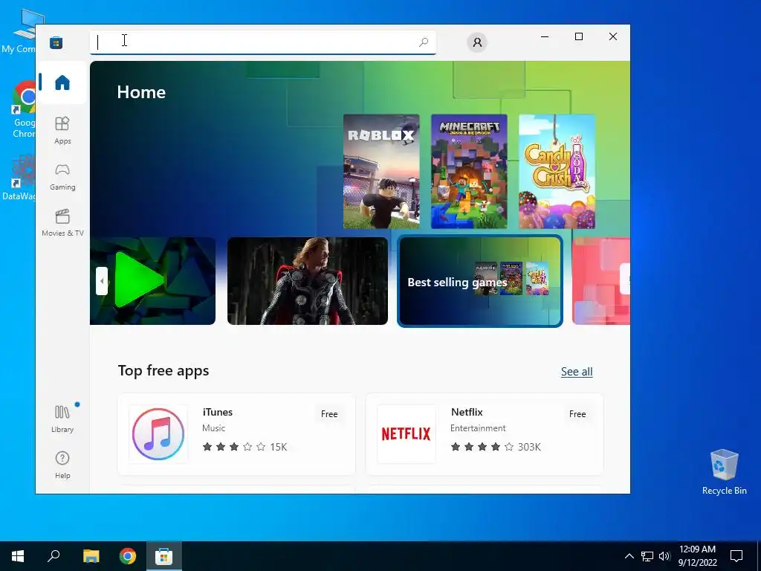
Task: Select the red carousel card on the right
Action: pos(600,281)
